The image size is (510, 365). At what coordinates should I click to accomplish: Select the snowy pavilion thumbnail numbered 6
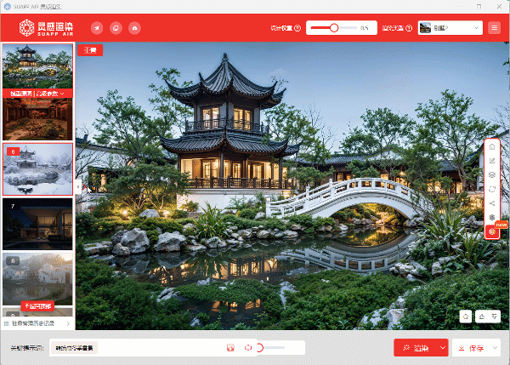click(37, 169)
